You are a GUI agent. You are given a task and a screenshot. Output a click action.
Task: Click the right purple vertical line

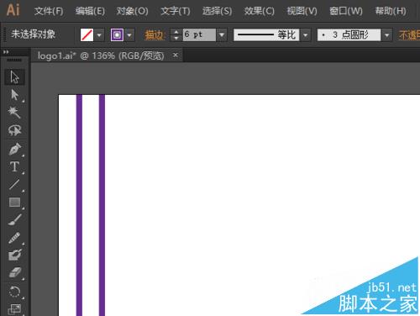coord(102,205)
